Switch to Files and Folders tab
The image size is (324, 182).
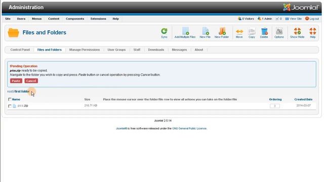[50, 50]
